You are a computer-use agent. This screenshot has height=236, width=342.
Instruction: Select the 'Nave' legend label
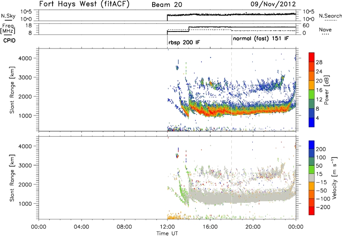[325, 29]
